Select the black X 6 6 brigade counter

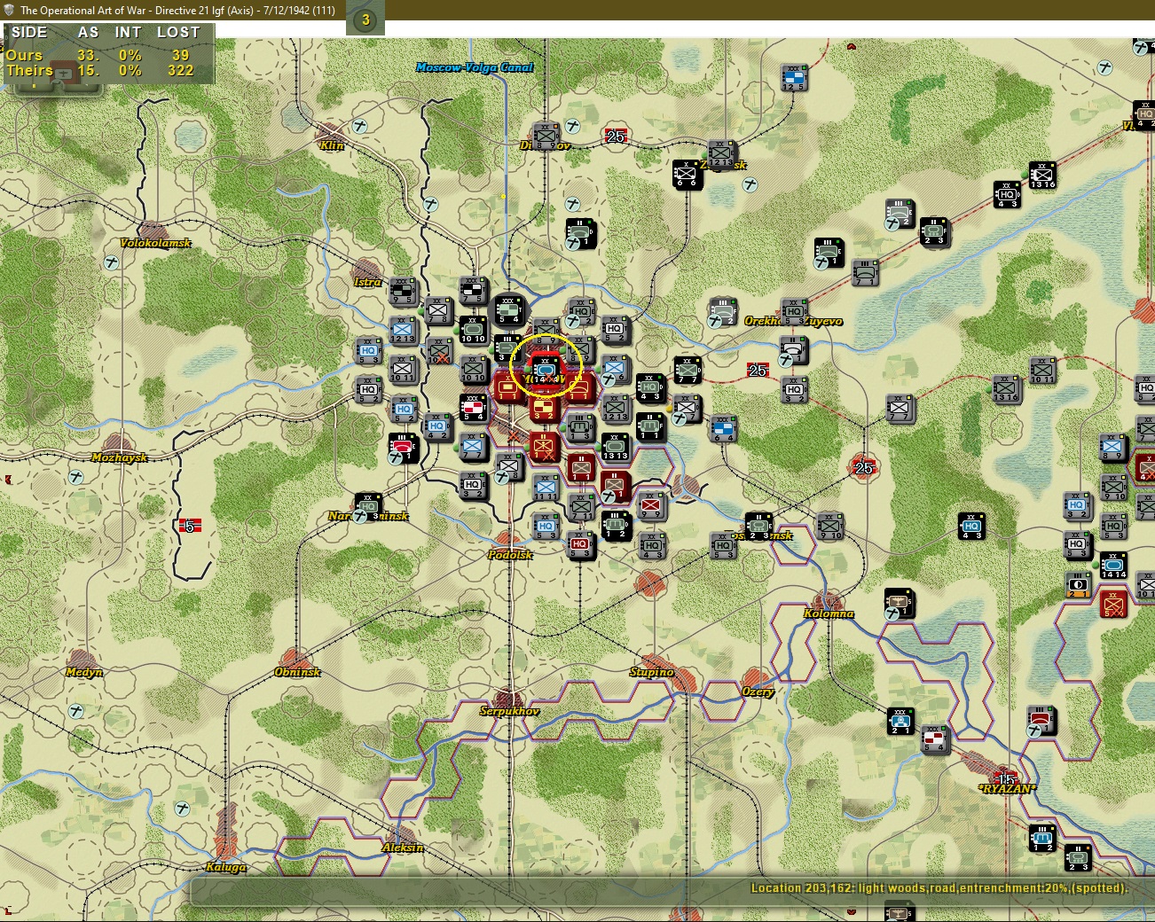(687, 175)
